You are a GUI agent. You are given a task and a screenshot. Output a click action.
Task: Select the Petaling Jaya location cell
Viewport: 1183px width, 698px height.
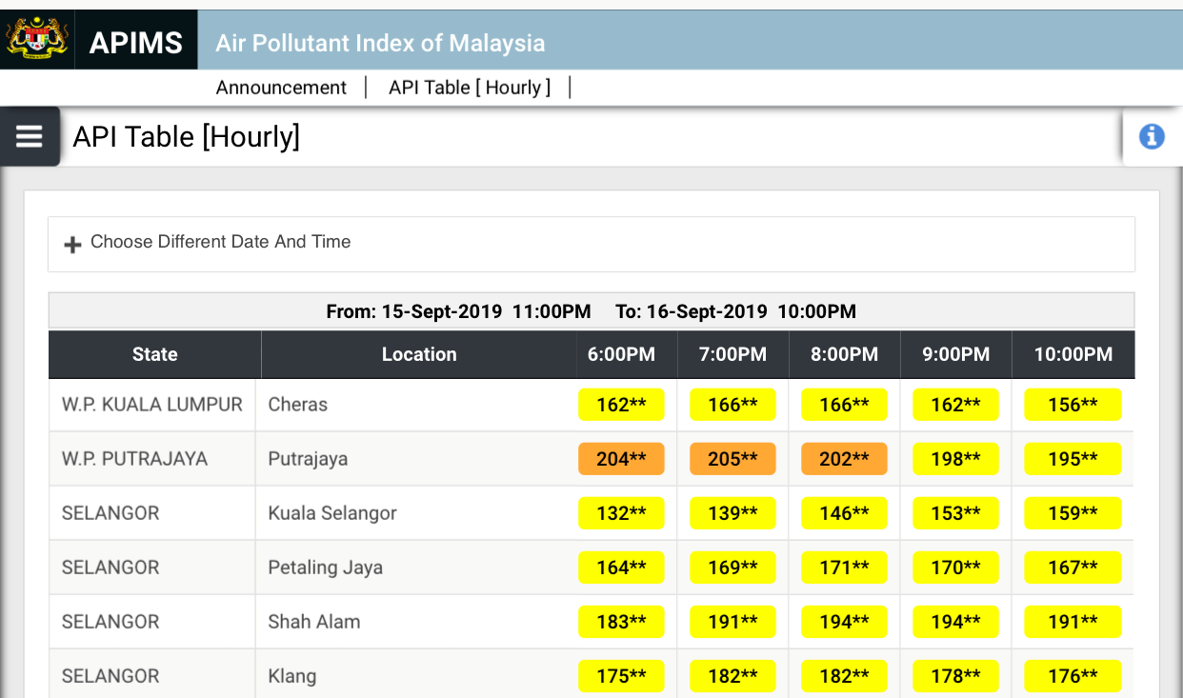click(325, 568)
